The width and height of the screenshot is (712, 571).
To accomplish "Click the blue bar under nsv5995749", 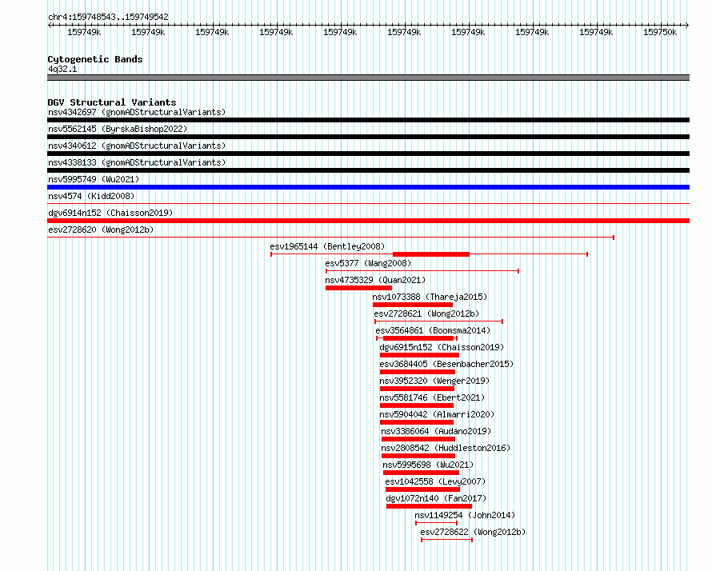I will 368,187.
